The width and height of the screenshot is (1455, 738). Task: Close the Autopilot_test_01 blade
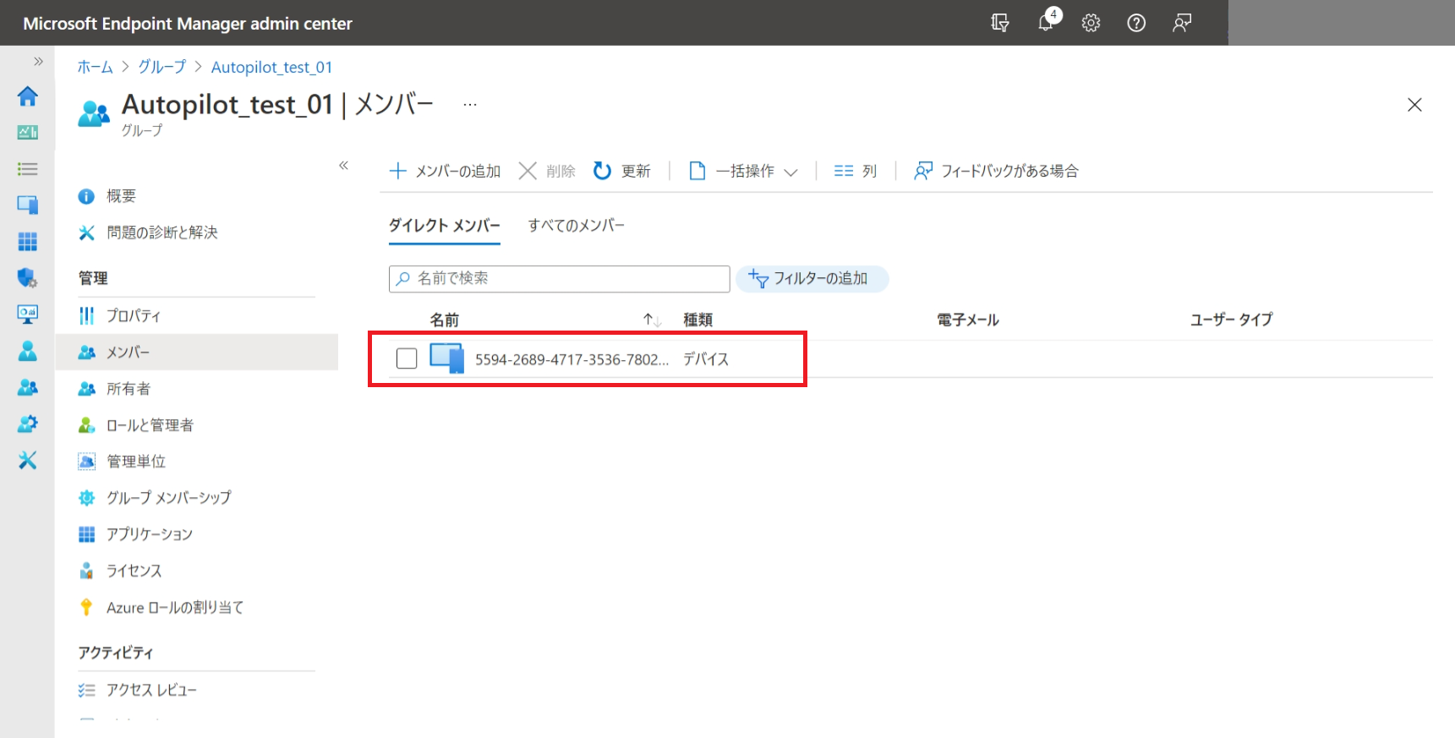pos(1414,105)
